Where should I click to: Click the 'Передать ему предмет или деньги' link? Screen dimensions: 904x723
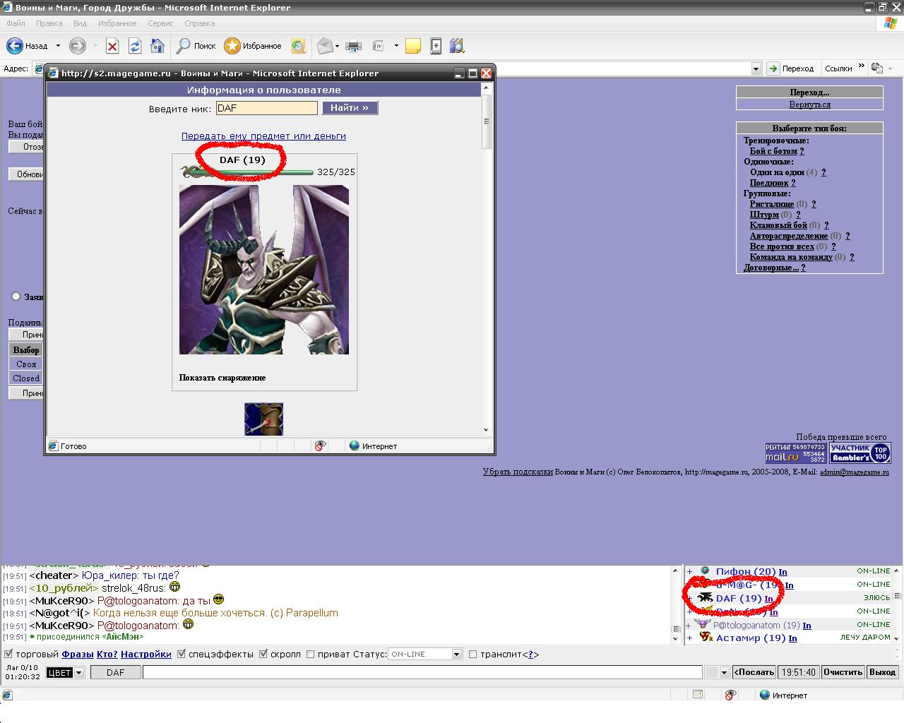263,136
